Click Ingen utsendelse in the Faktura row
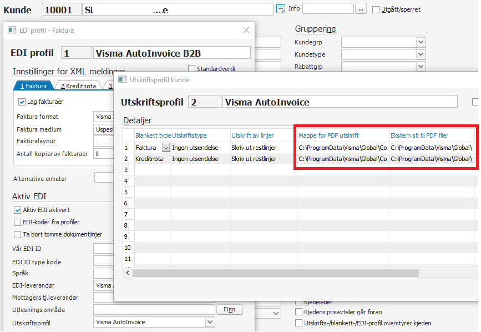 point(201,148)
